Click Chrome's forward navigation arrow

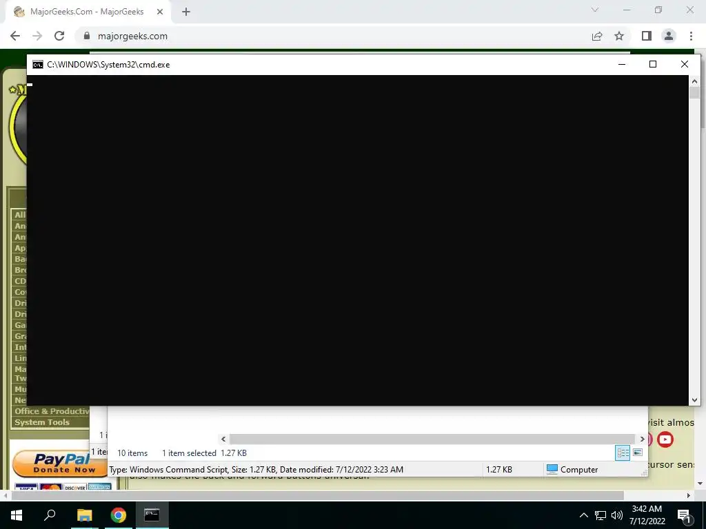(x=37, y=36)
